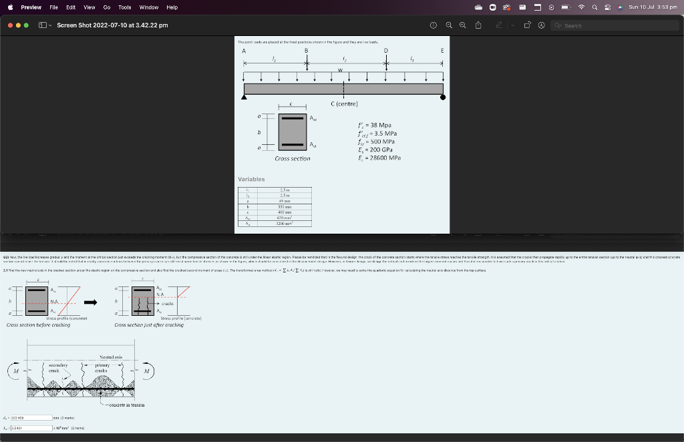Click the window title Screen Shot 2022-07-10
The image size is (684, 442).
point(112,25)
